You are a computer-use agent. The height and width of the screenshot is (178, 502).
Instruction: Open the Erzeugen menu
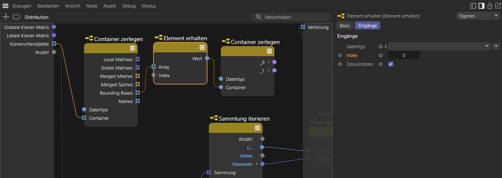(22, 6)
